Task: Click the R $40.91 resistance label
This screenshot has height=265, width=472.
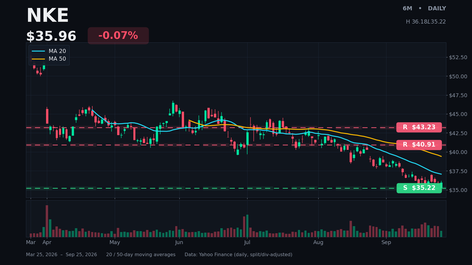Action: coord(419,145)
